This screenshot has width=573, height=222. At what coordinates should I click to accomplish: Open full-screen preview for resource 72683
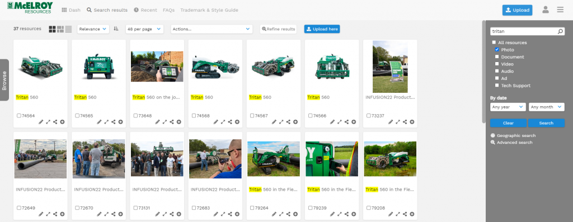pos(223,214)
